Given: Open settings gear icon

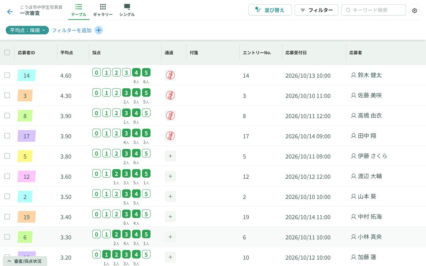Looking at the screenshot, I should 415,10.
